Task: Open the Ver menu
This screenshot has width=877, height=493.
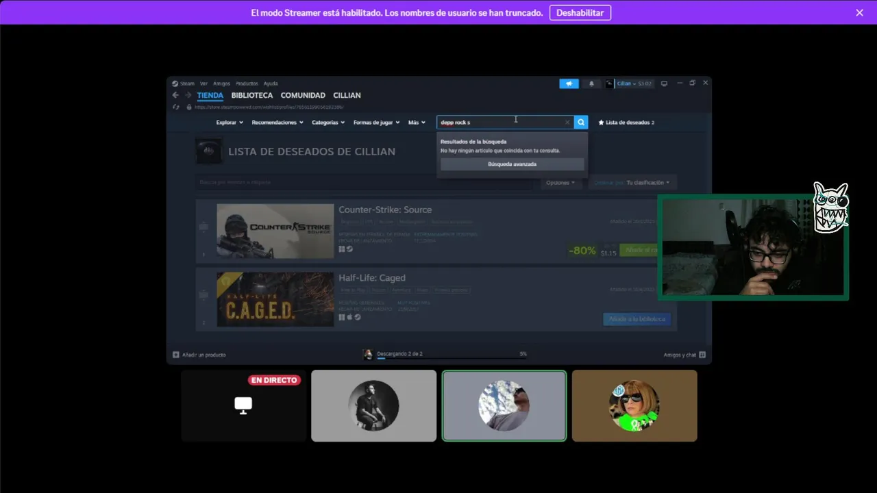Action: (203, 84)
